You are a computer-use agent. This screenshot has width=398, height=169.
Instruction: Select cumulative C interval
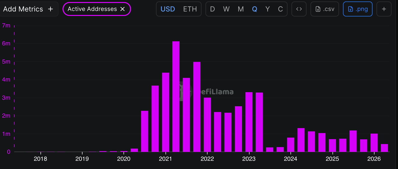point(280,9)
